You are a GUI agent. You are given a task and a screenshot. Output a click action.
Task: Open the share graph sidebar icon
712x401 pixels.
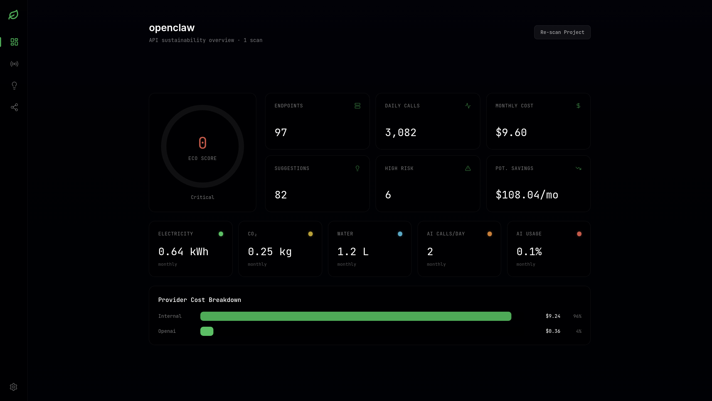(14, 107)
